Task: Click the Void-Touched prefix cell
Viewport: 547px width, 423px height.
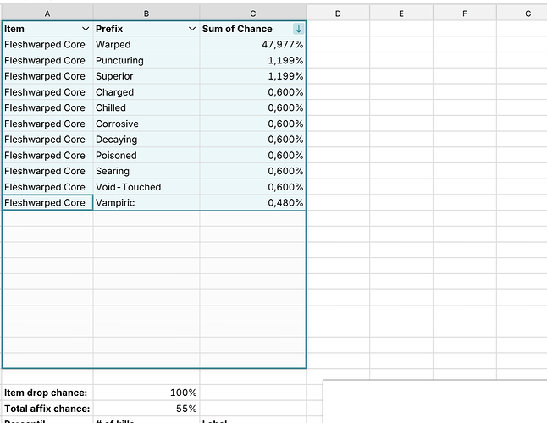Action: point(128,187)
